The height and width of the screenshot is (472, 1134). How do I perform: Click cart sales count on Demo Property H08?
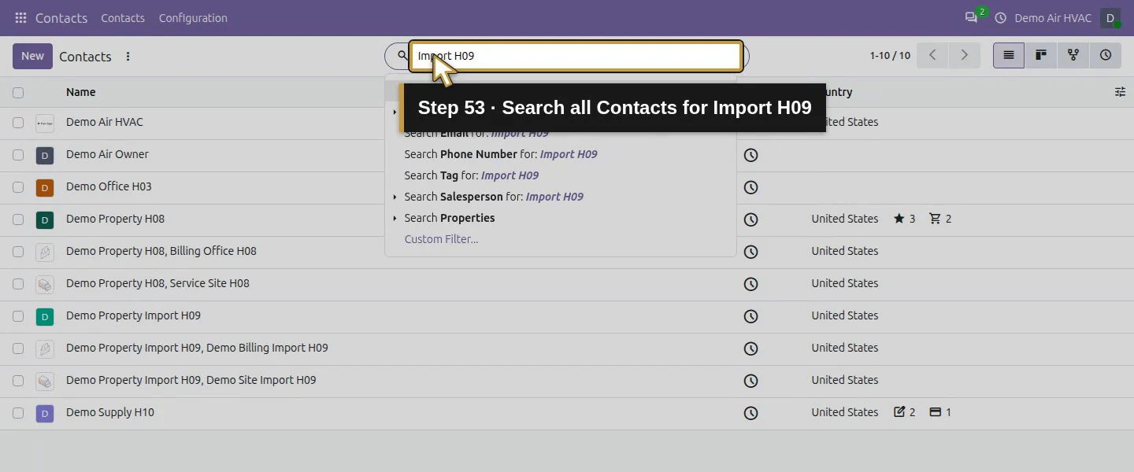click(940, 219)
